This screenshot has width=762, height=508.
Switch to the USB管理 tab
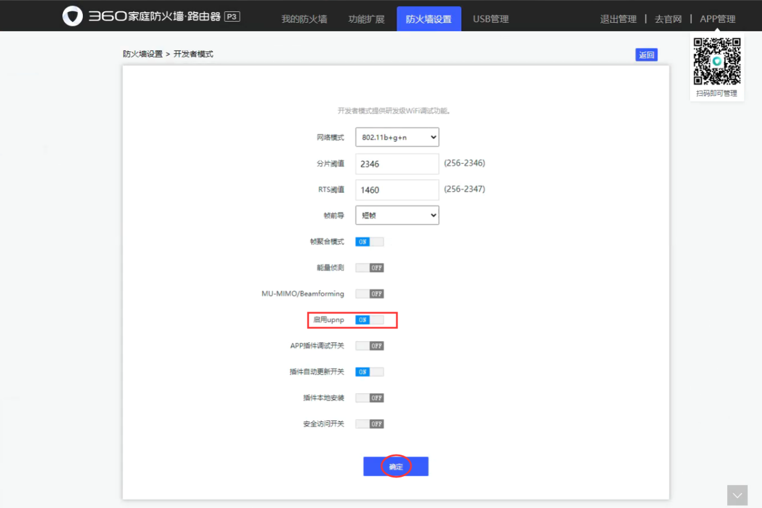490,19
